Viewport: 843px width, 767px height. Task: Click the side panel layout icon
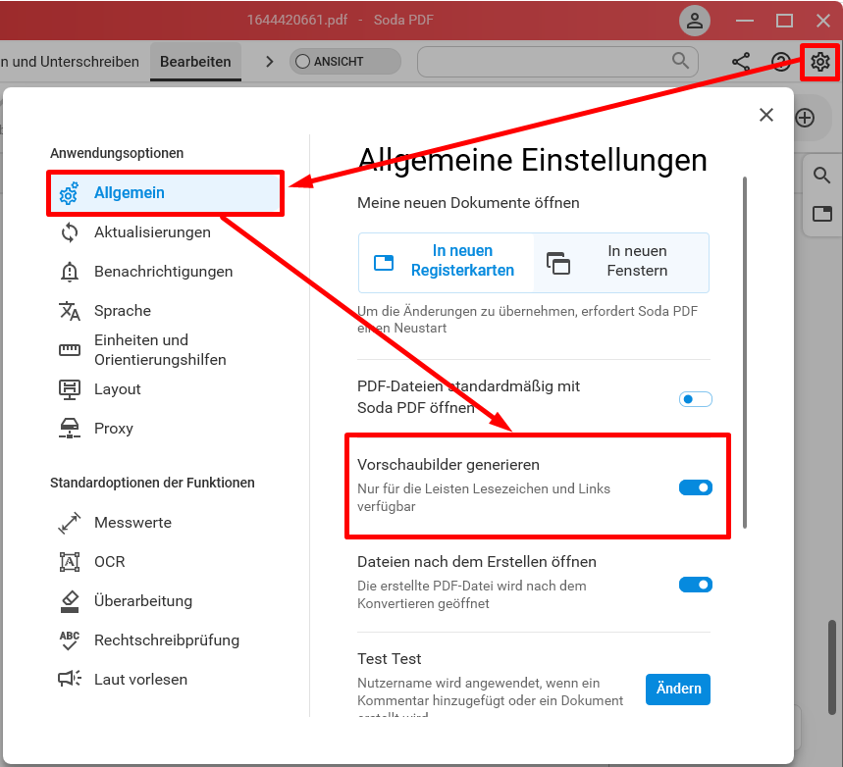(822, 214)
